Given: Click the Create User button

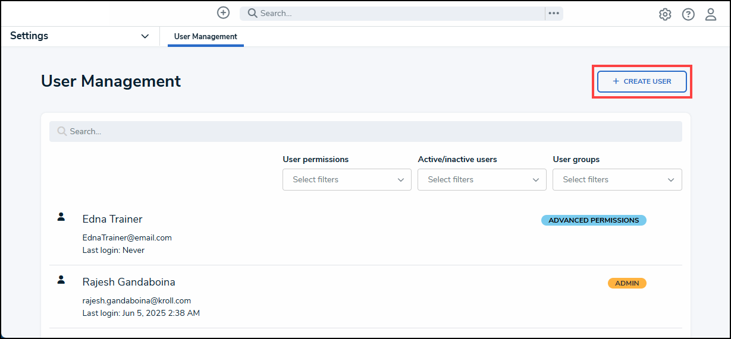Looking at the screenshot, I should click(642, 81).
